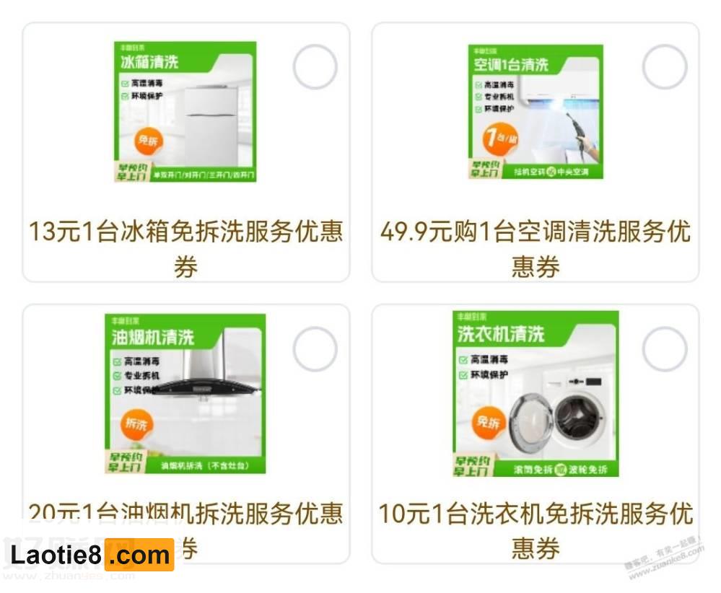Click the orange 拆洗 badge on range hood image

click(136, 423)
